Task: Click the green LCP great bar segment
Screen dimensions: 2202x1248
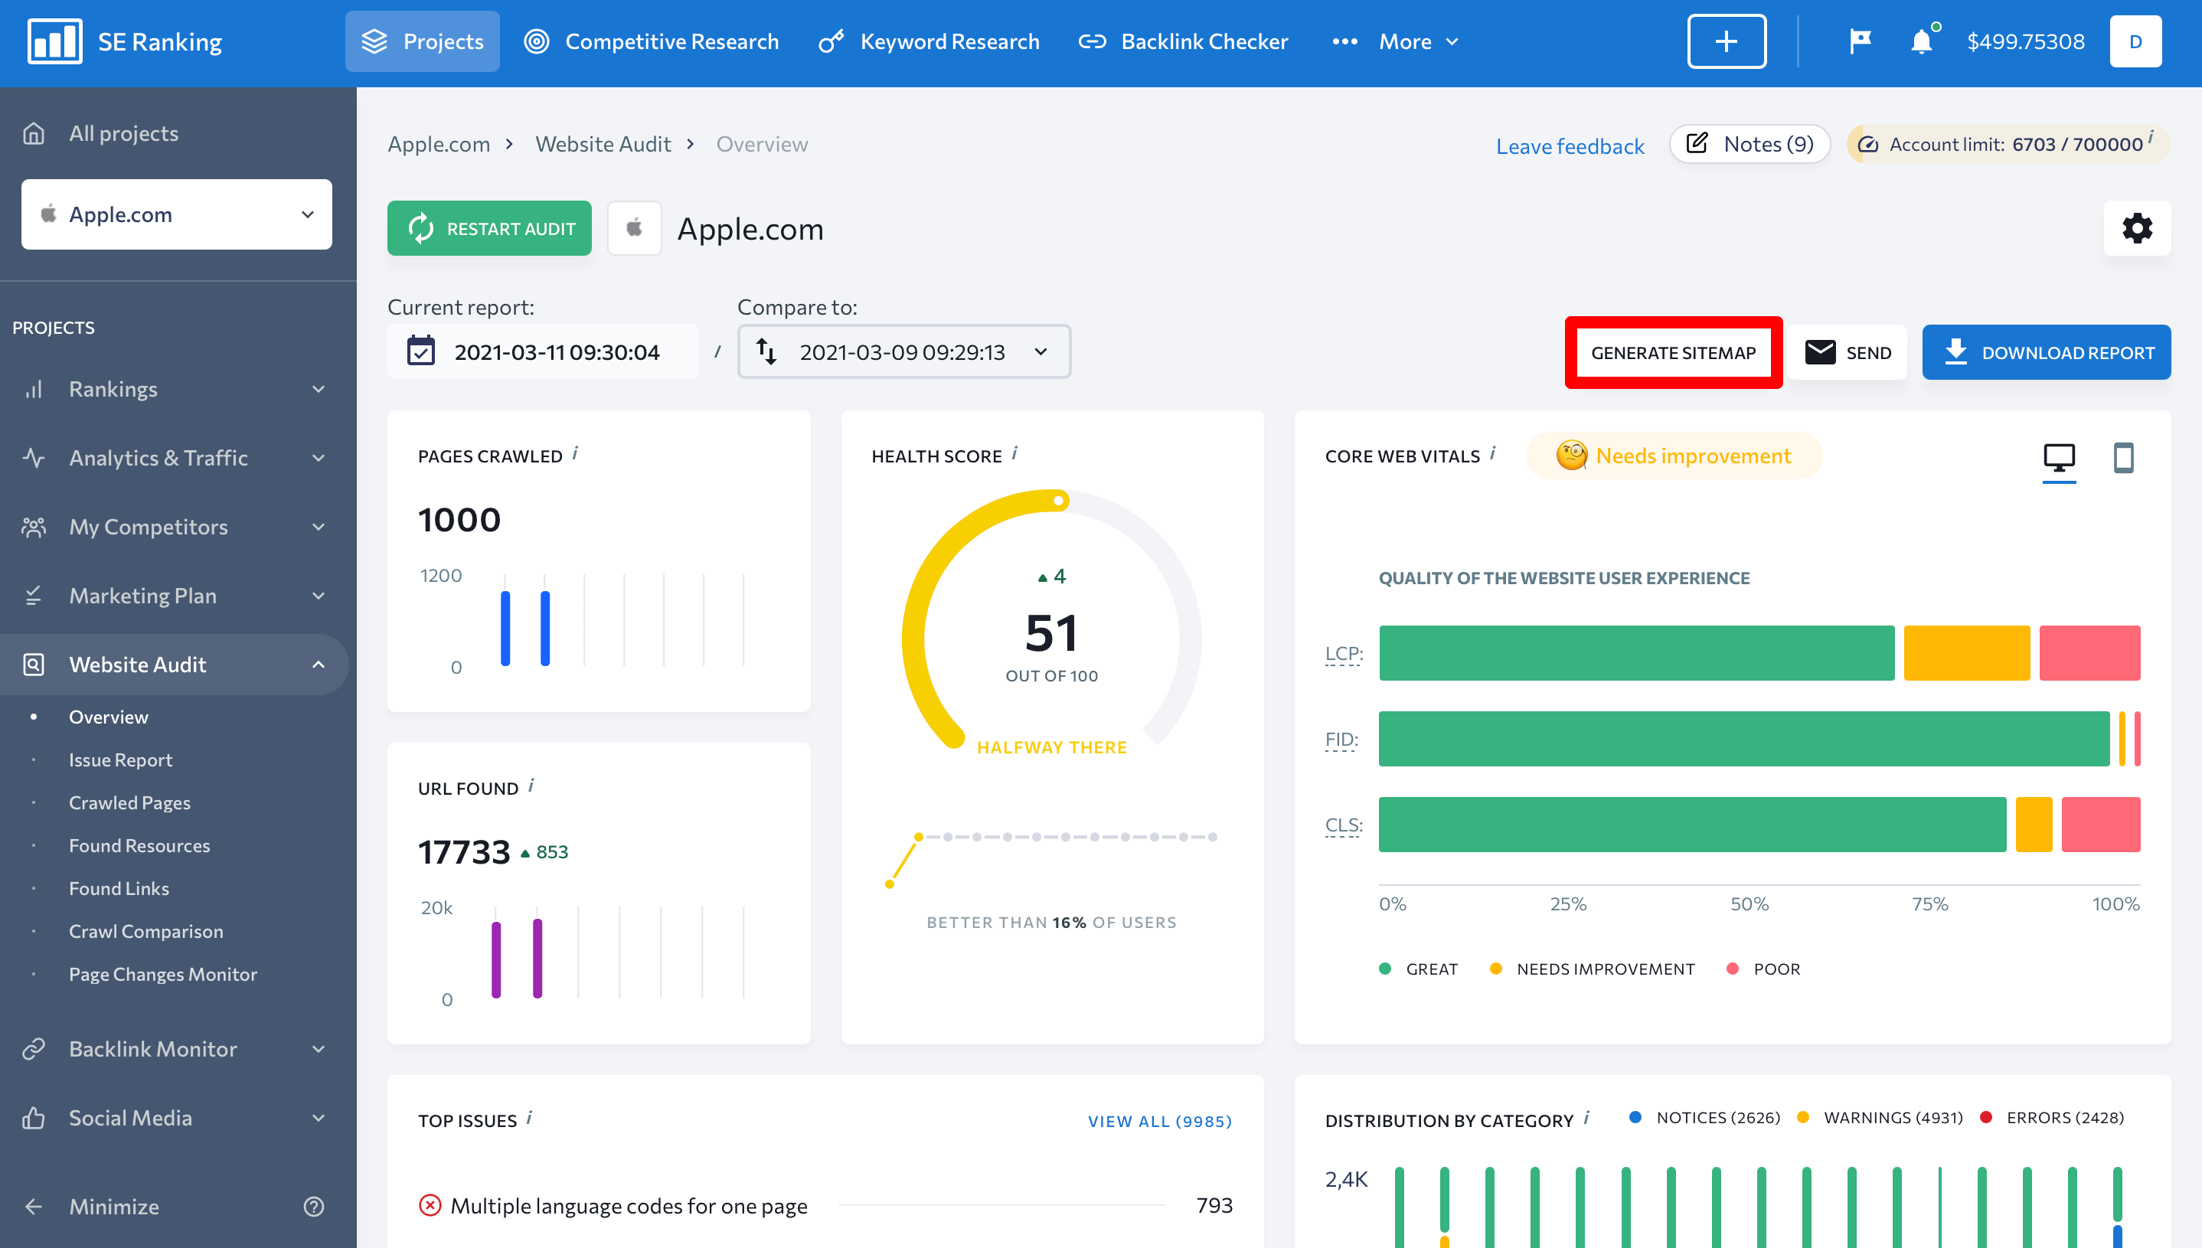Action: pos(1636,653)
